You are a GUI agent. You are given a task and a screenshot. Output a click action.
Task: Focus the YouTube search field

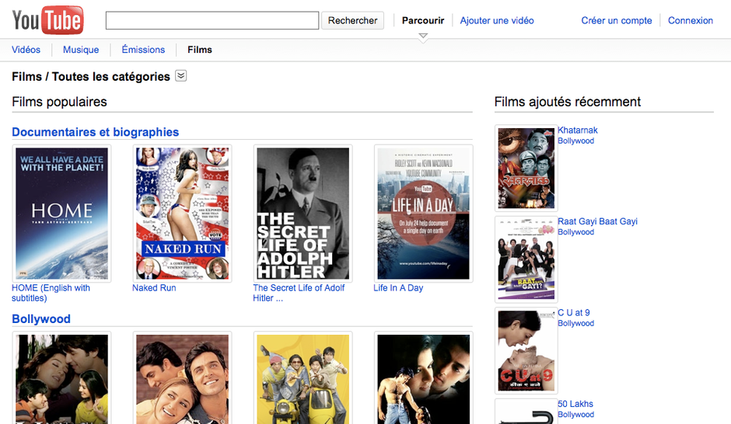click(x=212, y=20)
